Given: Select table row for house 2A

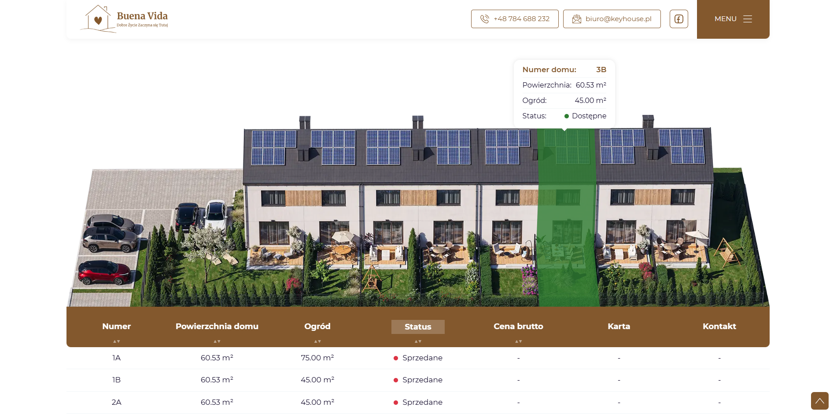Looking at the screenshot, I should (418, 403).
